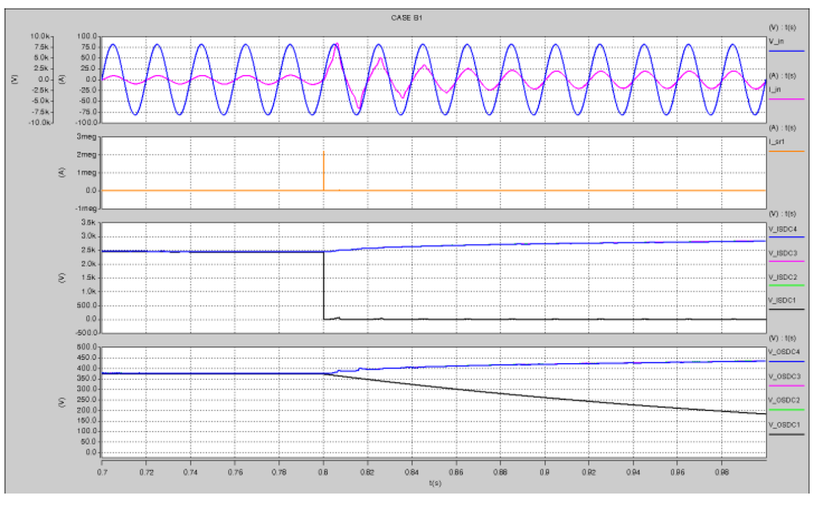
Task: Click the I_sr1 signal legend label
Action: [776, 140]
